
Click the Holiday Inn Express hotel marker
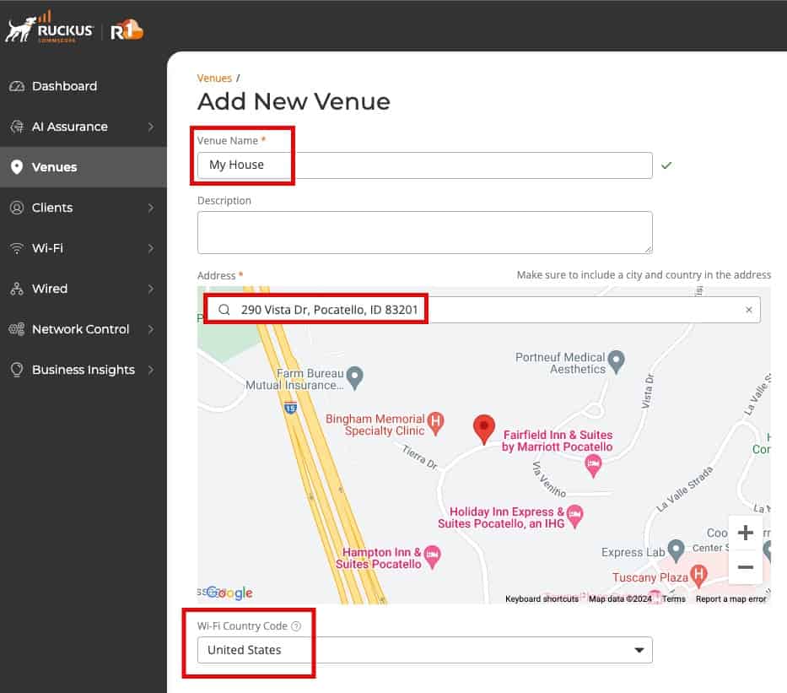point(574,517)
